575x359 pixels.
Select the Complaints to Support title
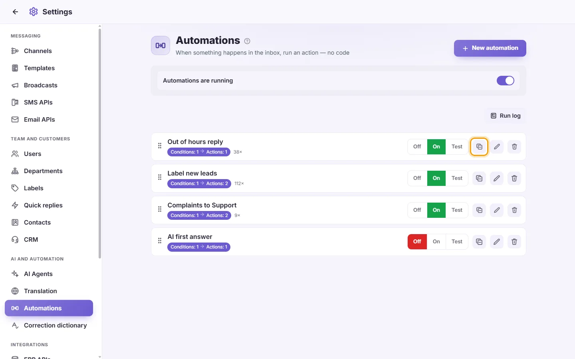pos(202,205)
